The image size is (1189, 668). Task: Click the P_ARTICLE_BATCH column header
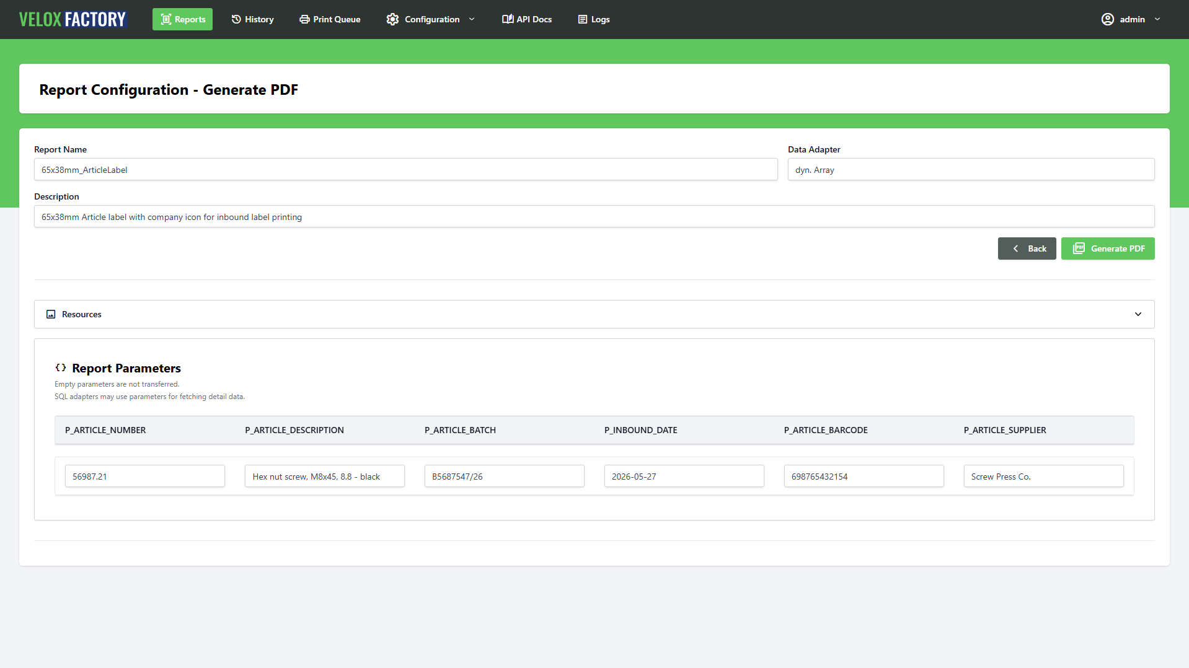(x=460, y=430)
